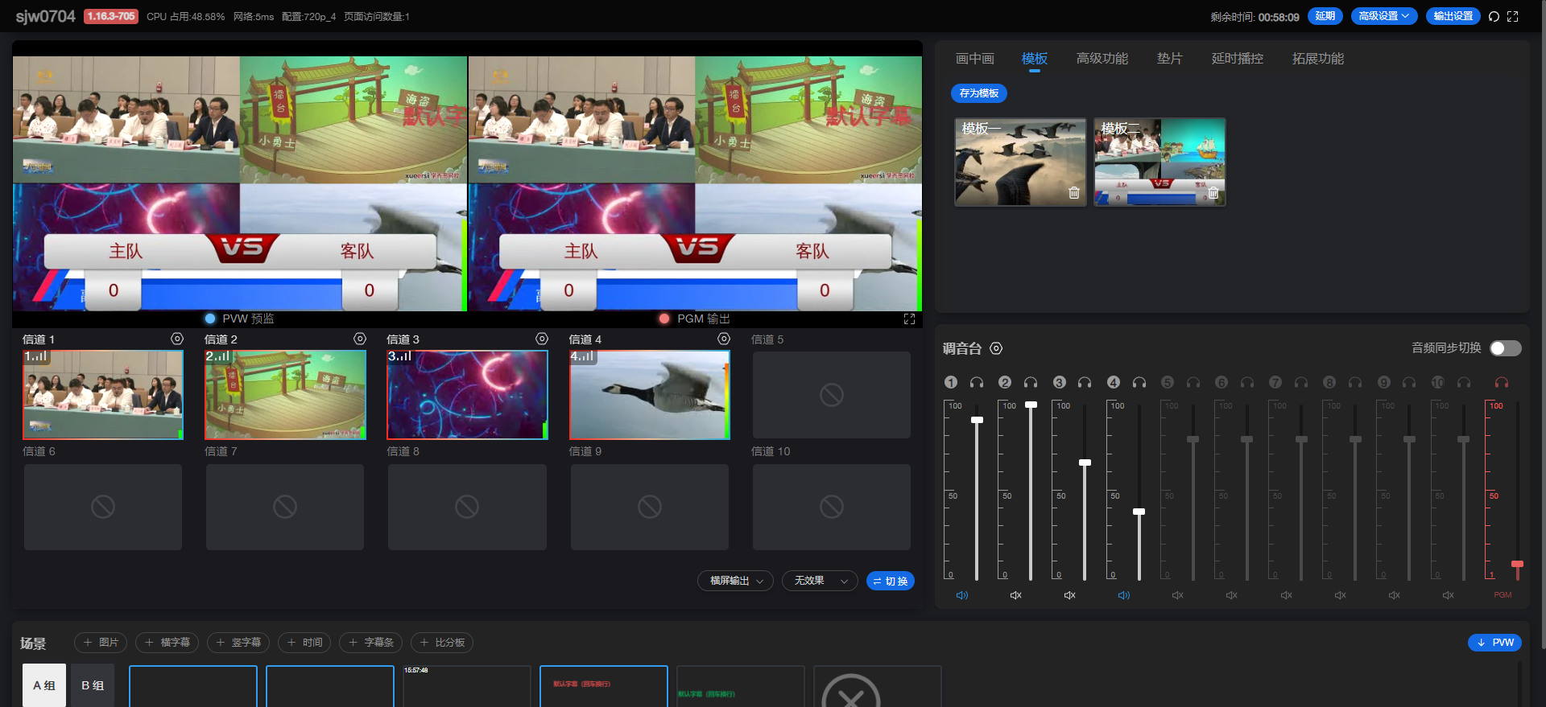Click the refresh icon in top bar
1546x707 pixels.
click(x=1494, y=17)
